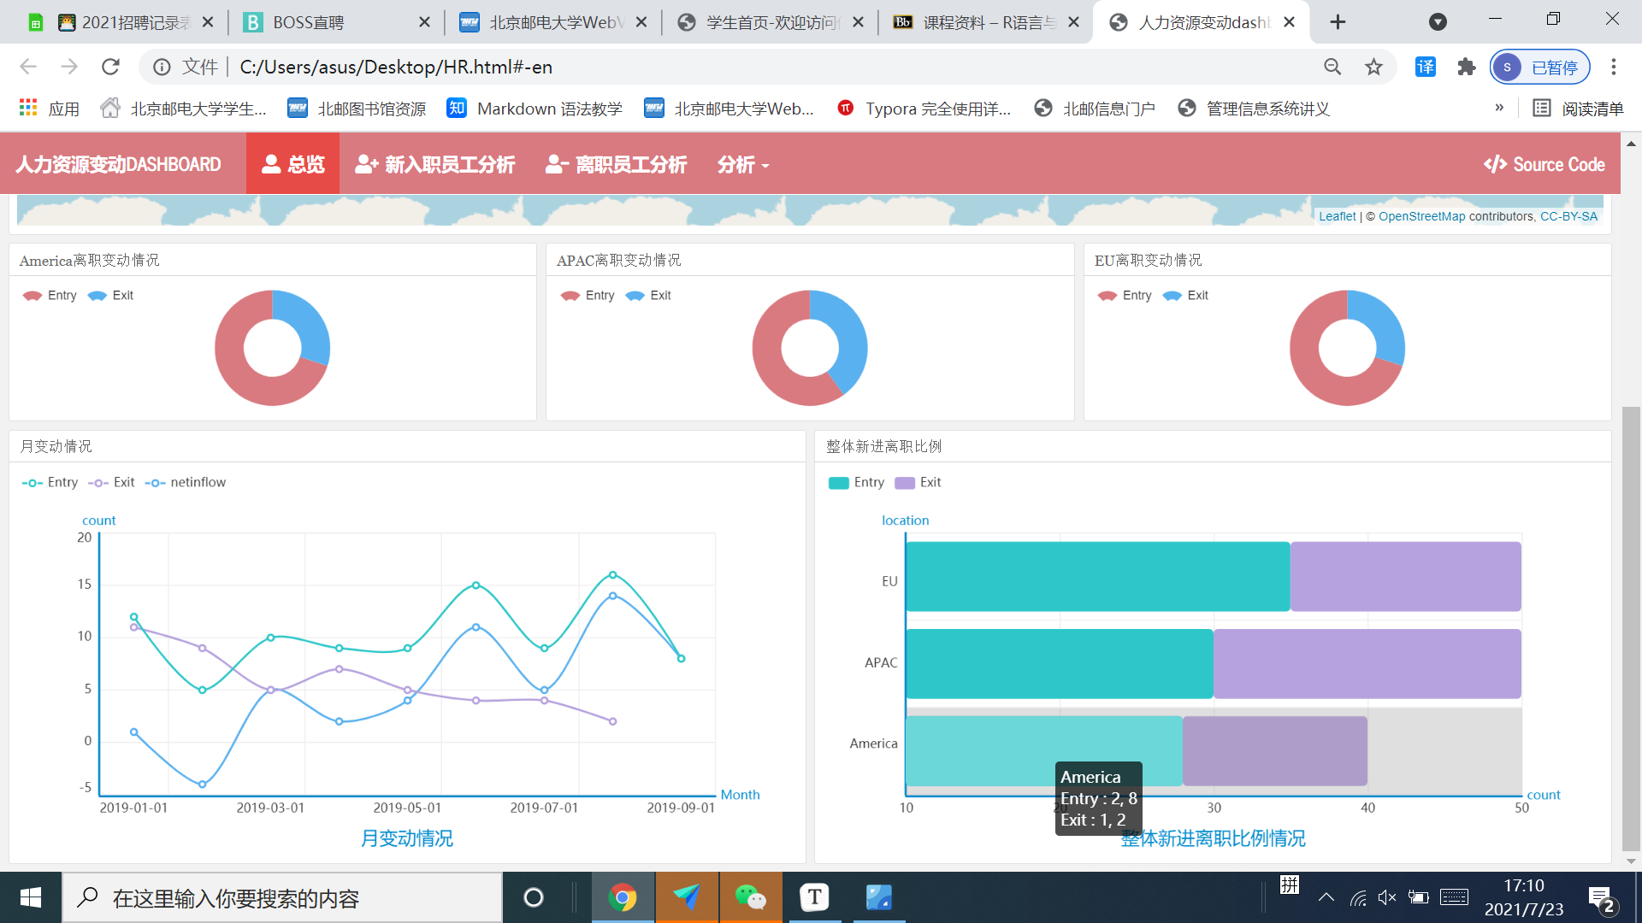The height and width of the screenshot is (923, 1642).
Task: Reload the page
Action: coord(110,67)
